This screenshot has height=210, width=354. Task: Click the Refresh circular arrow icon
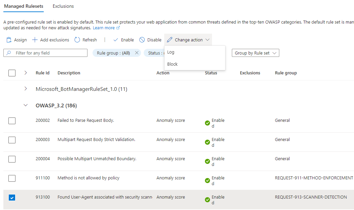tap(77, 40)
